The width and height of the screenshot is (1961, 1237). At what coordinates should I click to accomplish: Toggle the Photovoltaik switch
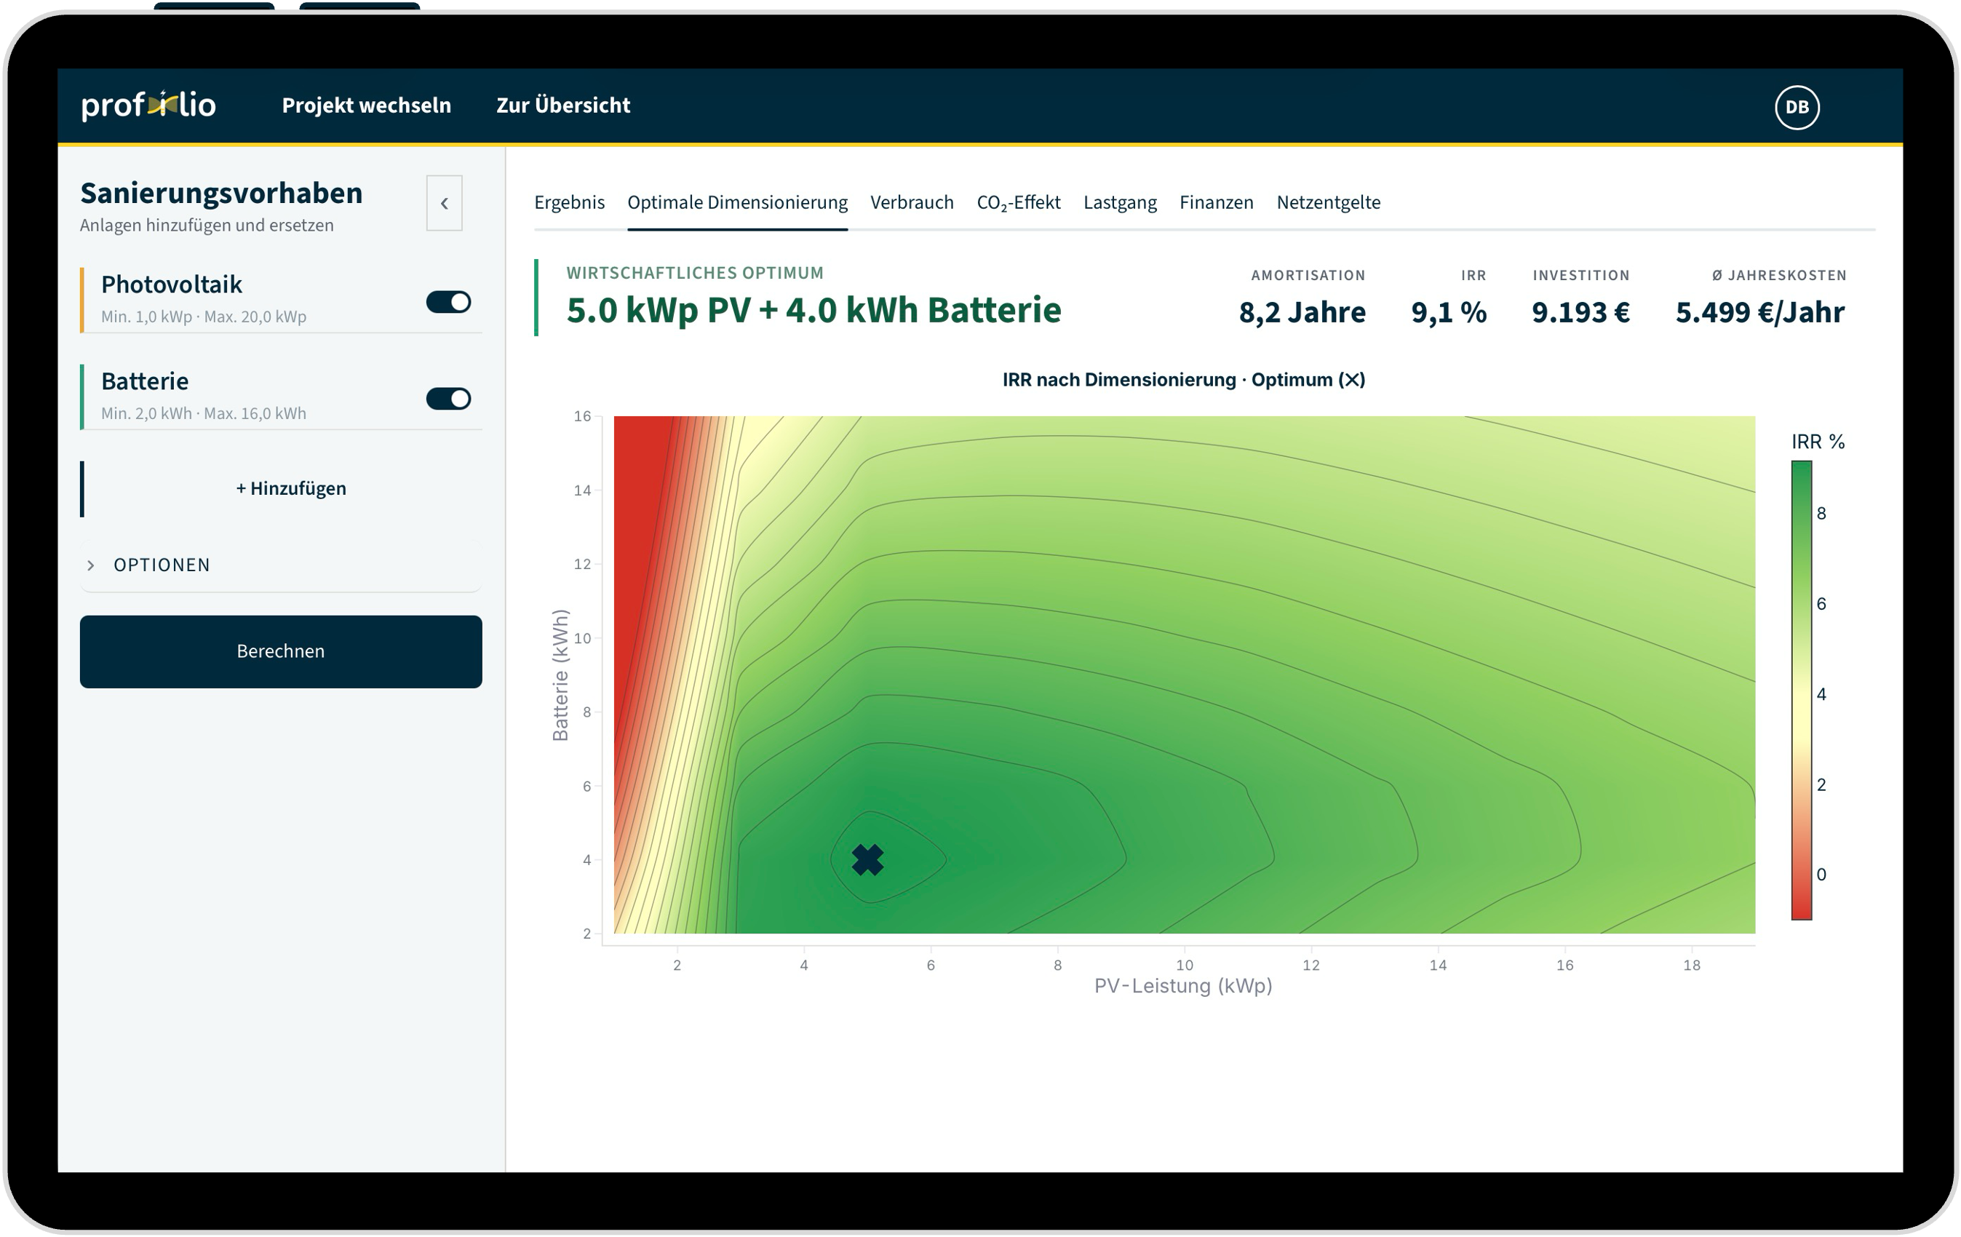448,302
